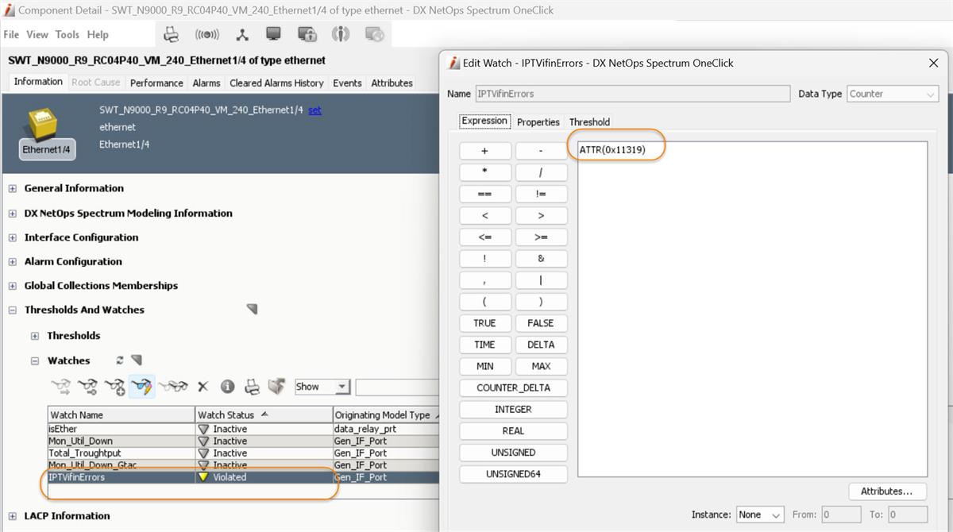Click the INTEGER operator button
The width and height of the screenshot is (953, 532).
click(x=513, y=409)
